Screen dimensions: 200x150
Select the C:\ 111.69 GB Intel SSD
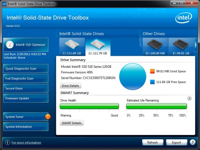point(72,47)
